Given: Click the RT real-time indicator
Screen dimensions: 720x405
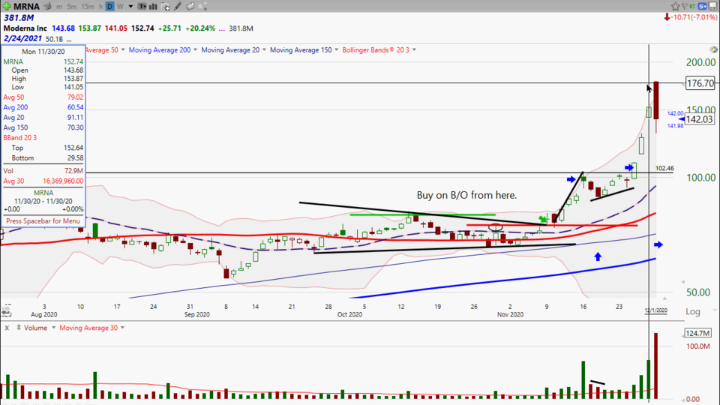Looking at the screenshot, I should tap(693, 6).
